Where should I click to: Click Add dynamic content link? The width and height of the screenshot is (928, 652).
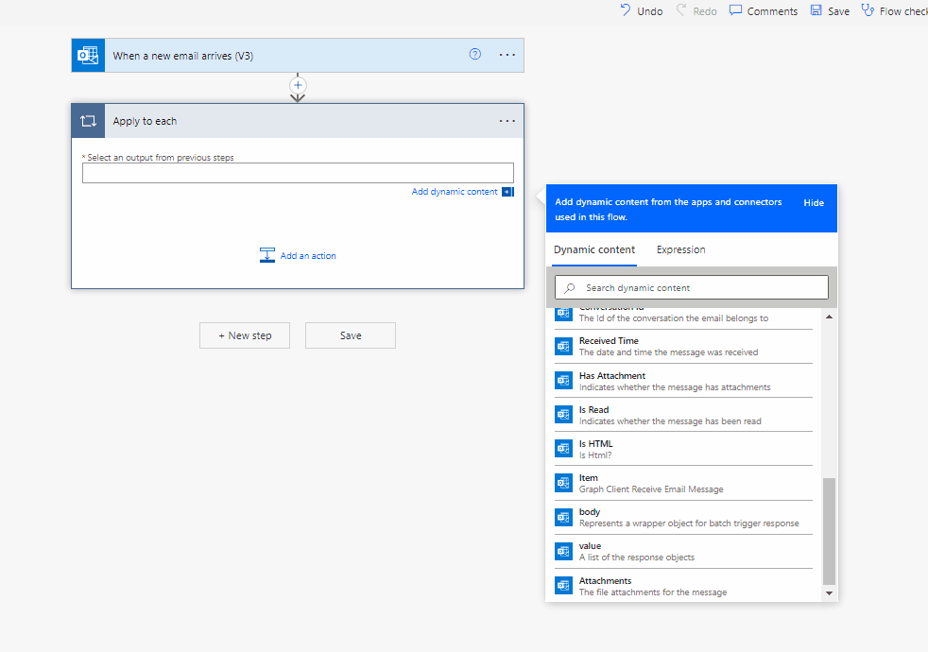tap(455, 192)
